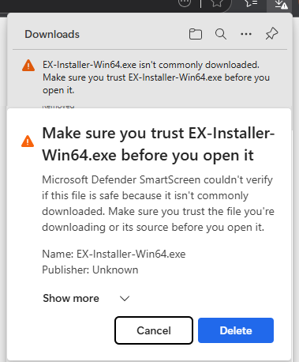The height and width of the screenshot is (362, 299).
Task: Click warning triangle next to dialog heading
Action: click(x=28, y=141)
